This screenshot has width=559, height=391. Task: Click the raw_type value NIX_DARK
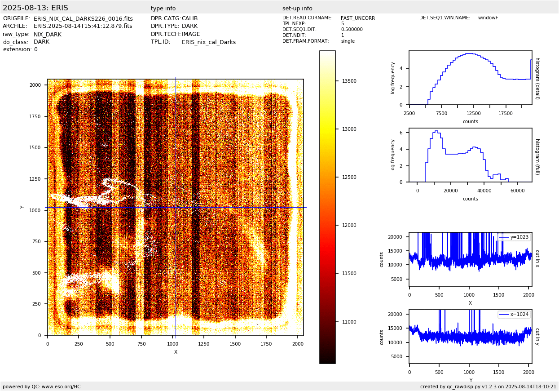tap(48, 35)
